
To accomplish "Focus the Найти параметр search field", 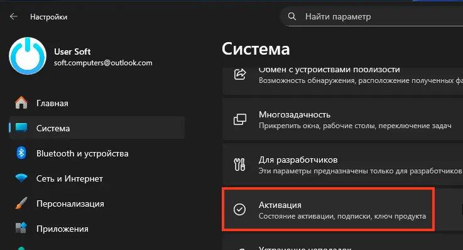I will coord(371,16).
